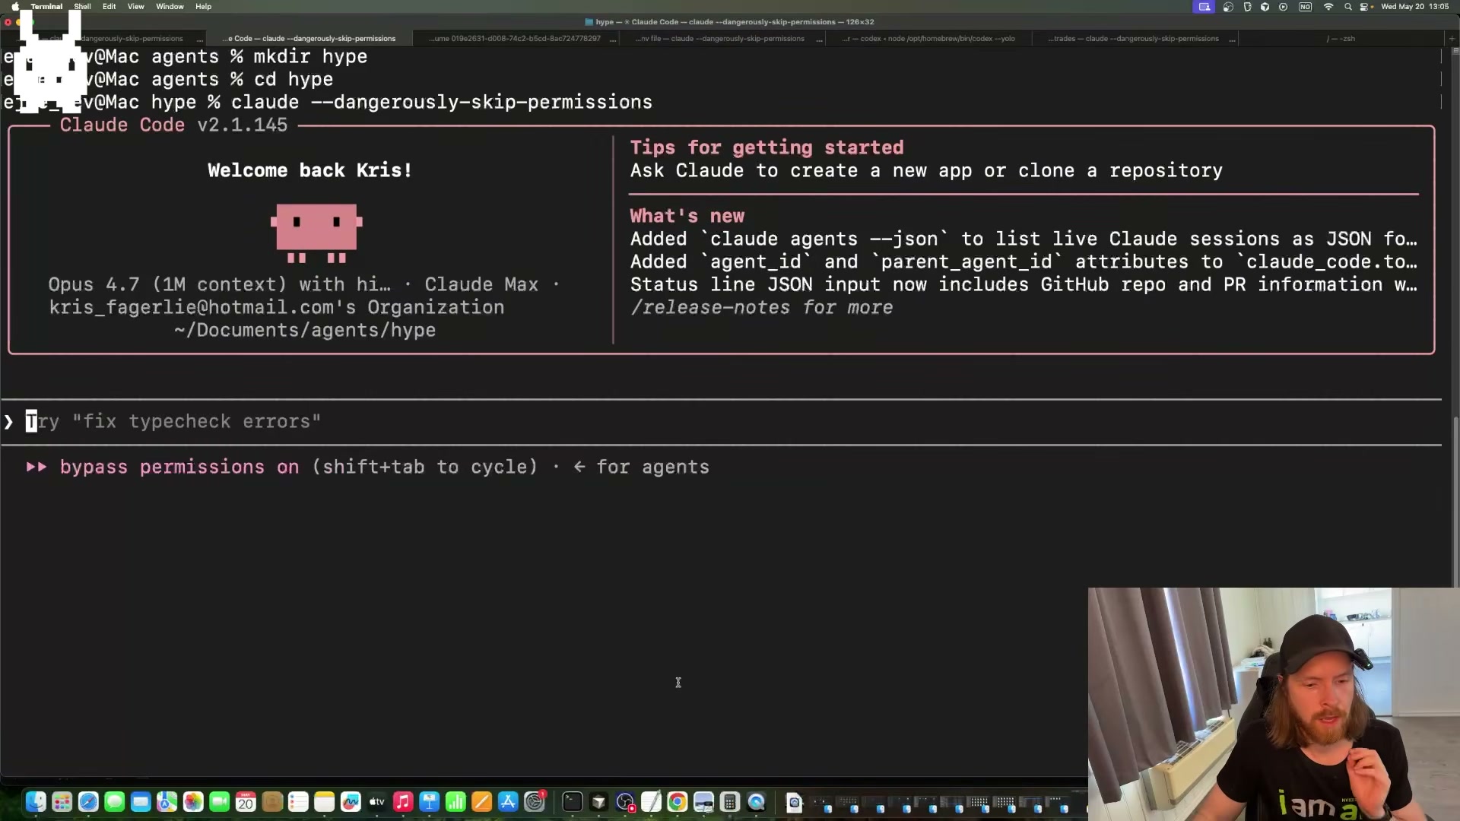Image resolution: width=1460 pixels, height=821 pixels.
Task: Click the "What's new" heading
Action: 687,216
